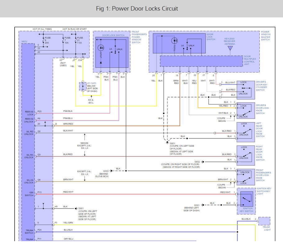Click the 'F5' connector label
This screenshot has height=248, width=283.
pos(56,223)
